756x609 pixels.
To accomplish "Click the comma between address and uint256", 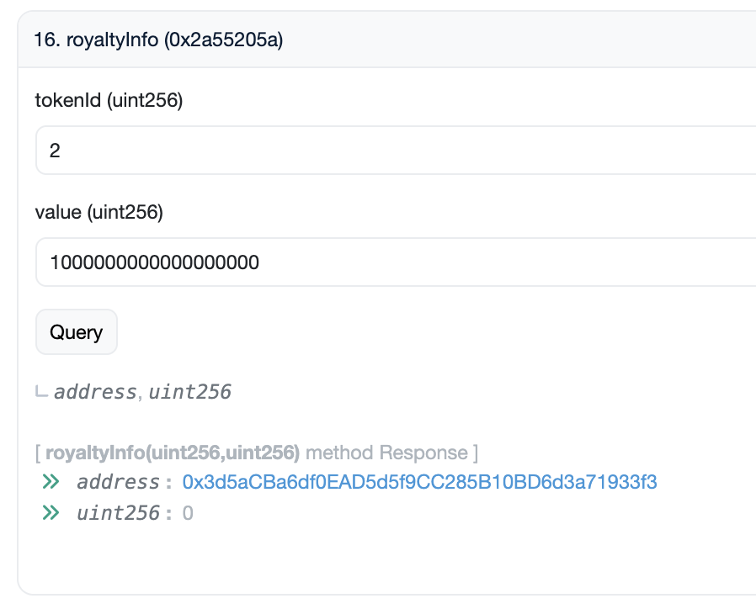I will [x=140, y=394].
